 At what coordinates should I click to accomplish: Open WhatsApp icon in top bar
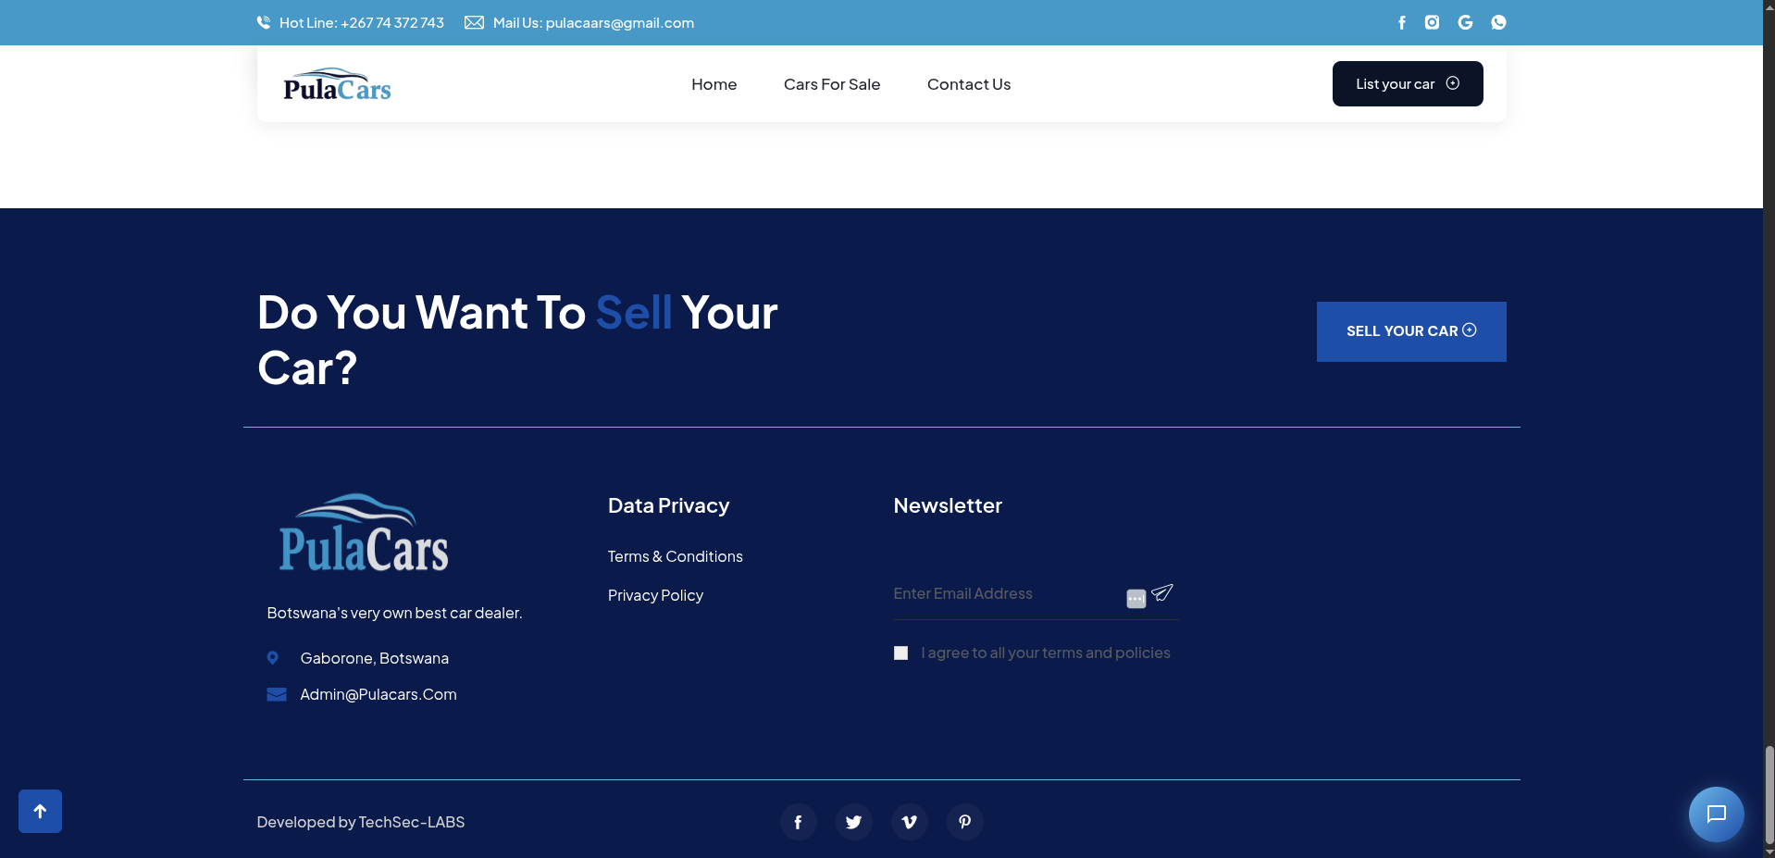point(1498,22)
